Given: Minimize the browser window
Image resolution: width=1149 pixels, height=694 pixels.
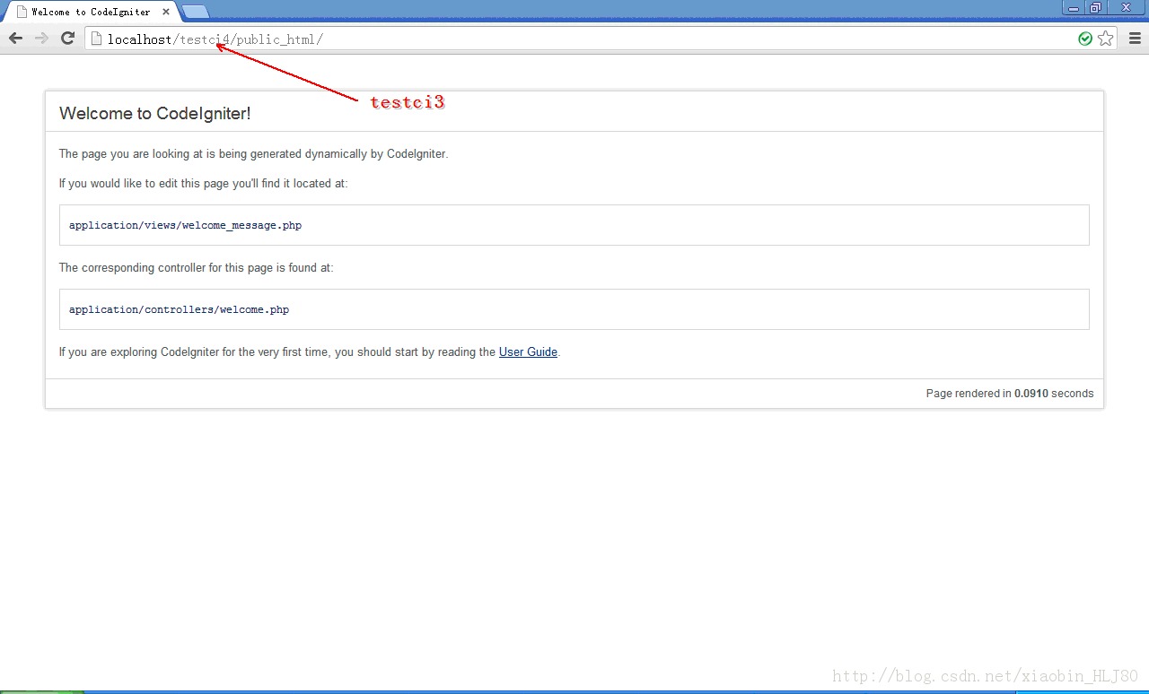Looking at the screenshot, I should 1074,7.
